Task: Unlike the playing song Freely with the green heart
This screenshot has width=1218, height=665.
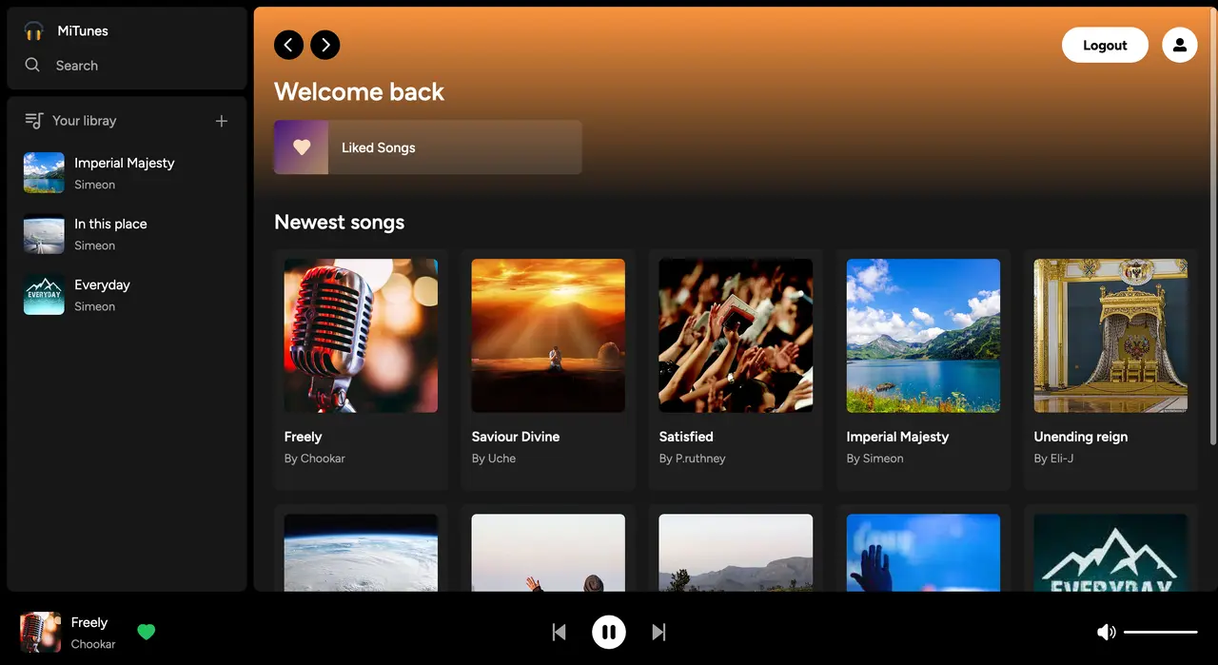Action: coord(146,632)
